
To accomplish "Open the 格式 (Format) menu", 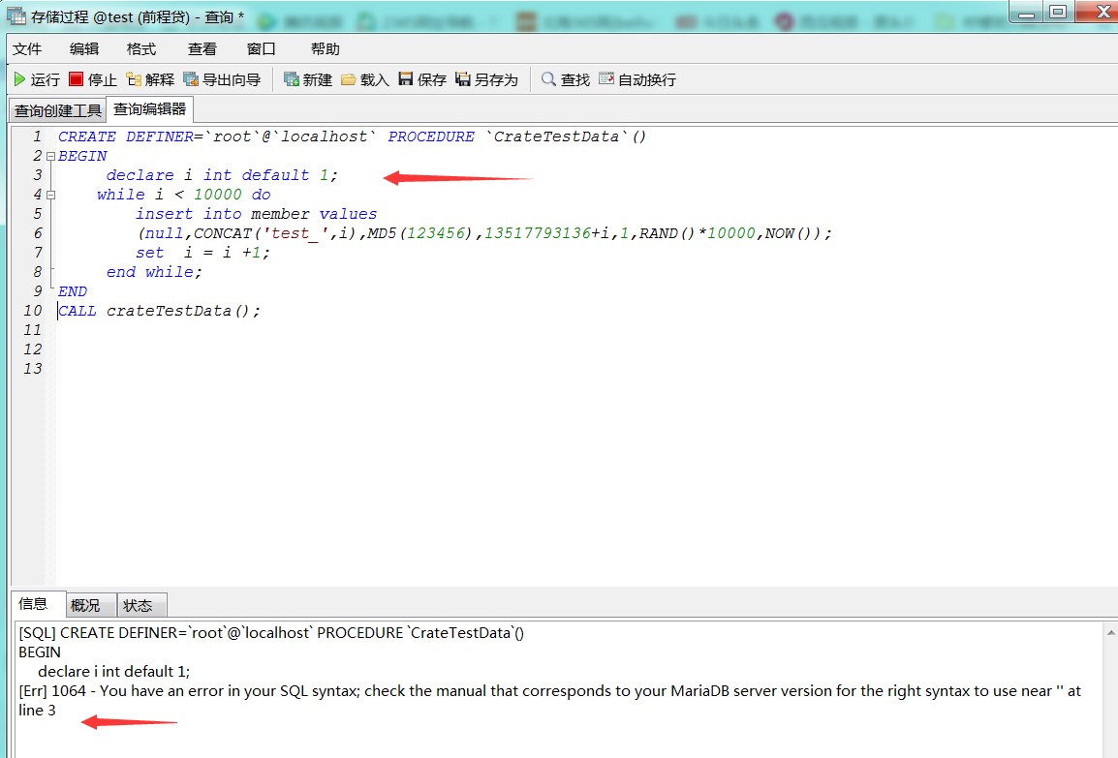I will pyautogui.click(x=141, y=49).
